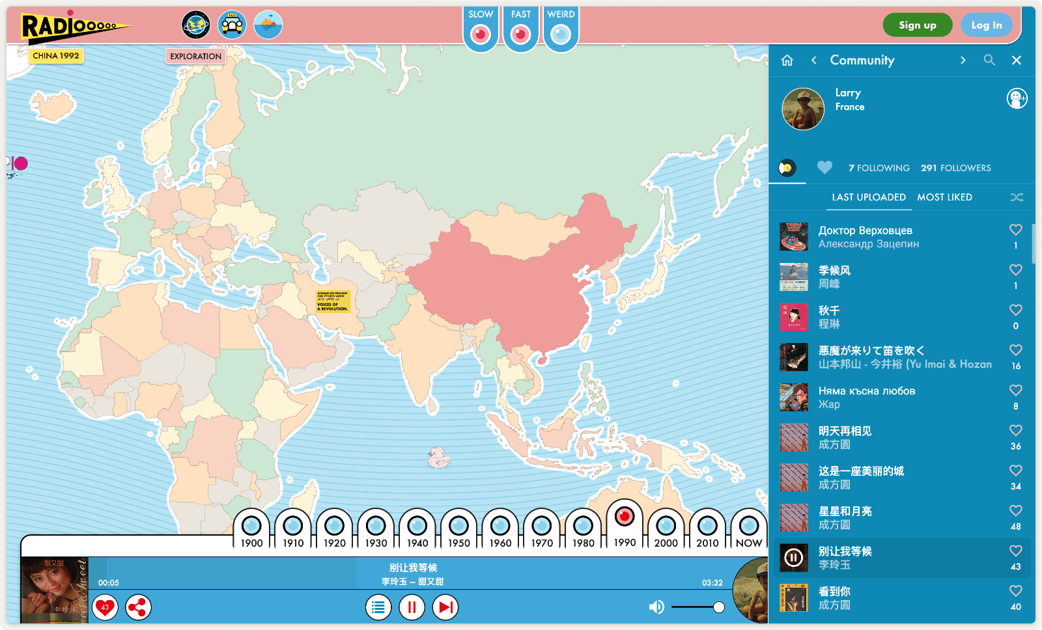Viewport: 1042px width, 630px height.
Task: Select the 1980 decade radio button
Action: click(x=583, y=526)
